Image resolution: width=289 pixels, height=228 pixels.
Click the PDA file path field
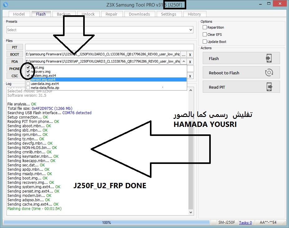tap(103, 62)
